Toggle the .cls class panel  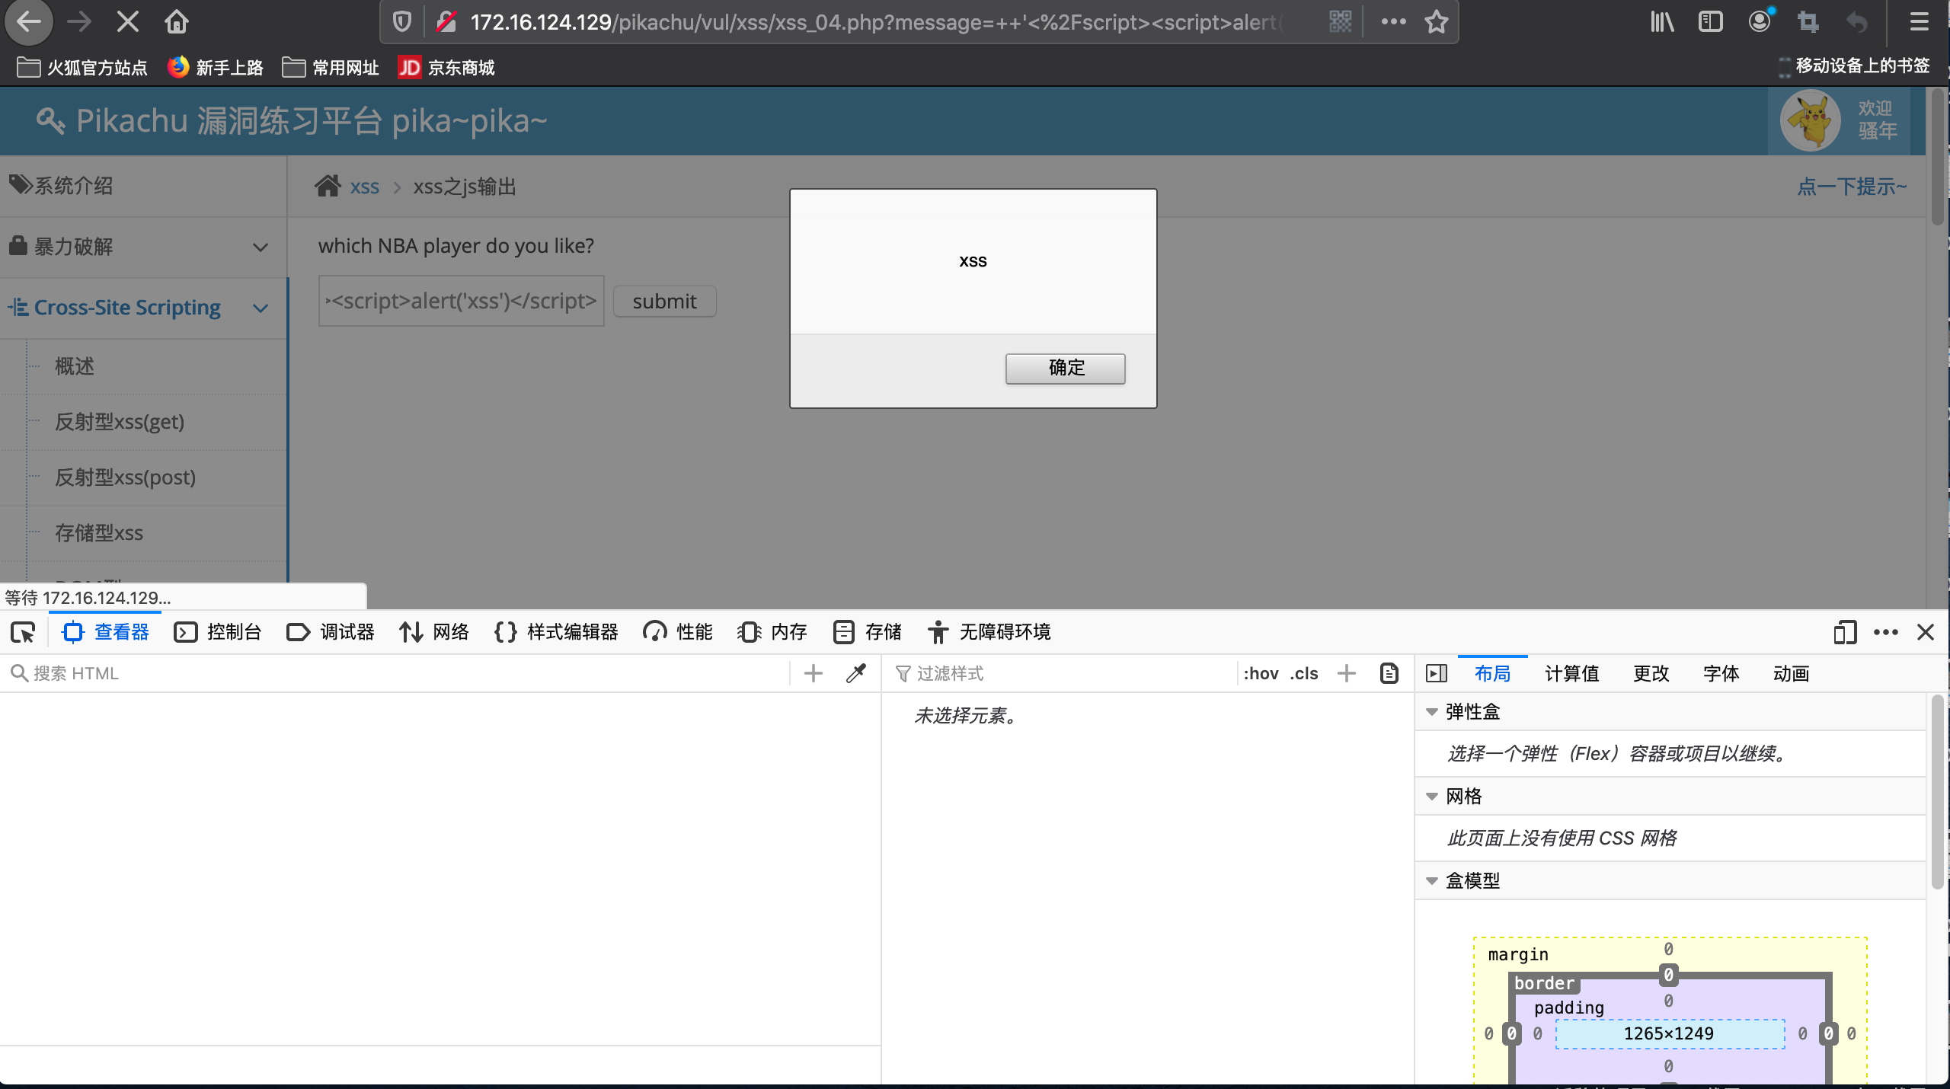1303,673
